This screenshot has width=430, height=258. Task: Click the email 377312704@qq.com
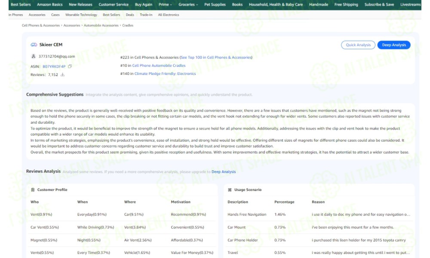[x=56, y=56]
